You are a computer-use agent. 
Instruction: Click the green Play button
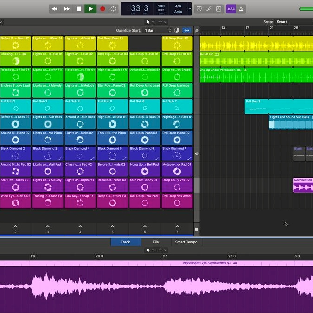(x=90, y=9)
